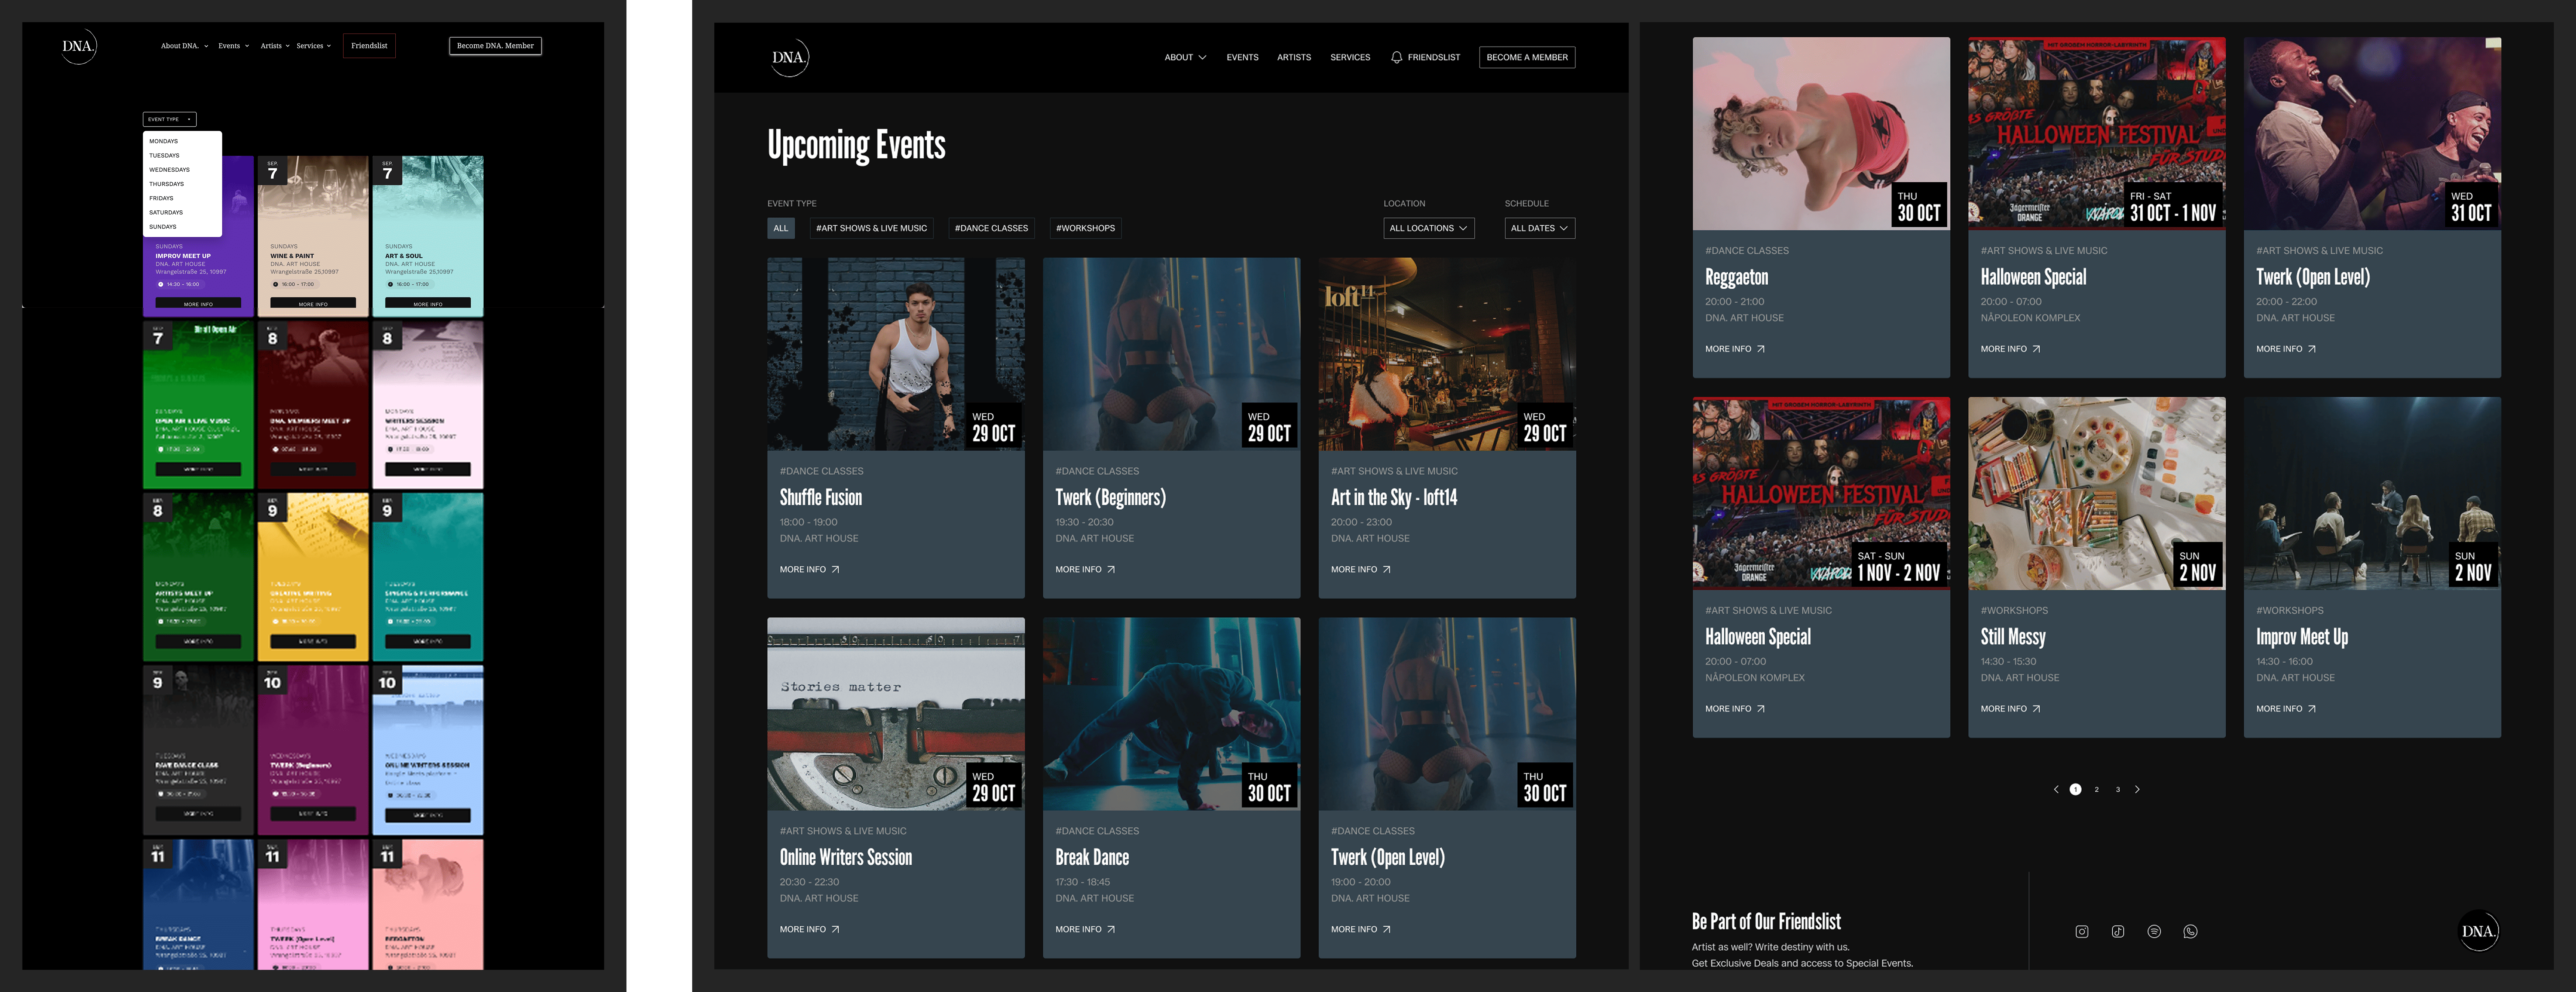2576x992 pixels.
Task: Click the Friendslist bell icon in navbar
Action: coord(1396,57)
